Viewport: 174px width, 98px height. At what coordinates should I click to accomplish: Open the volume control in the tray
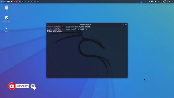point(152,2)
